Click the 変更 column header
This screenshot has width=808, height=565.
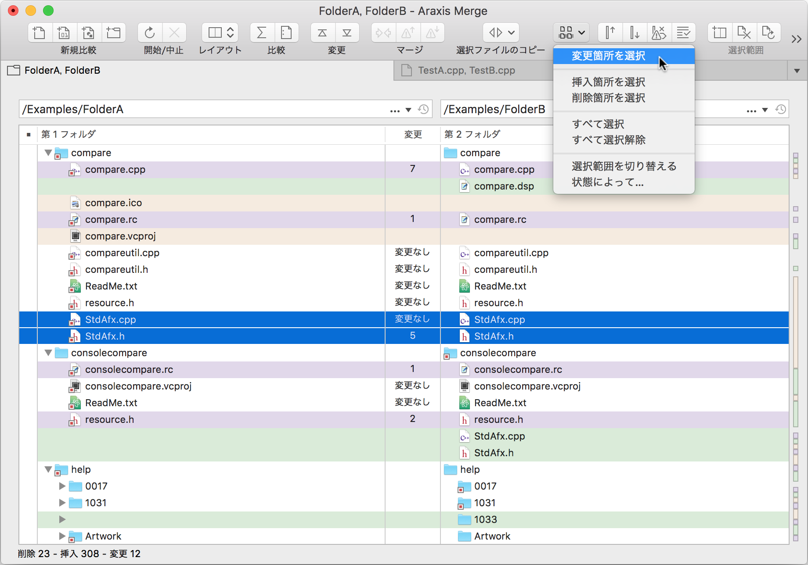pos(412,135)
